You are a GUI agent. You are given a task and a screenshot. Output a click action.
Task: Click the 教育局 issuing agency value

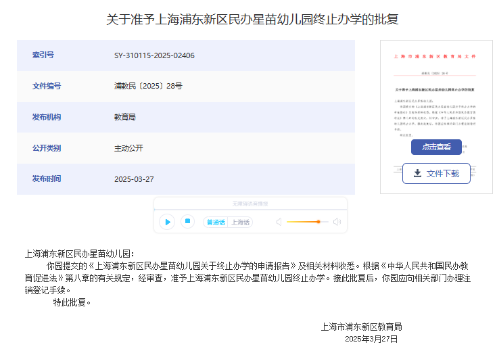pyautogui.click(x=125, y=117)
